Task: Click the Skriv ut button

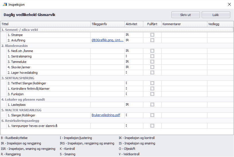Action: (x=185, y=15)
